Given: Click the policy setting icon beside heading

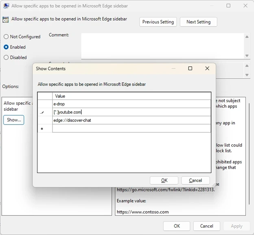Looking at the screenshot, I should 6,20.
